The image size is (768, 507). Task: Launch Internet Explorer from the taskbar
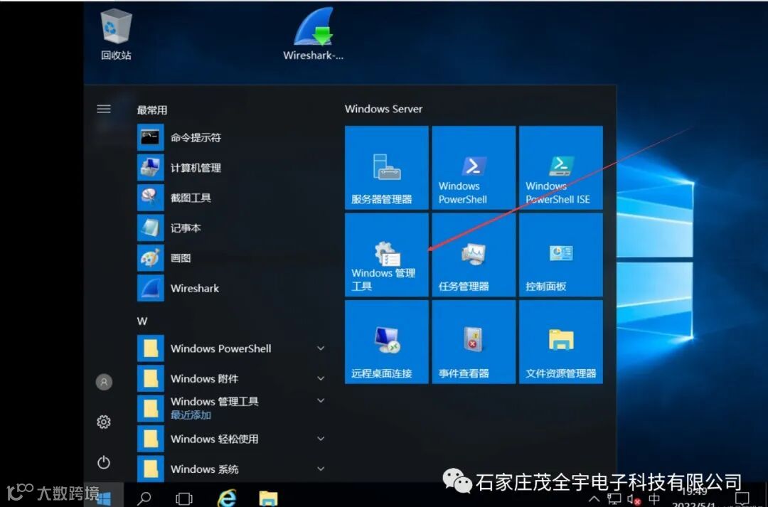226,498
